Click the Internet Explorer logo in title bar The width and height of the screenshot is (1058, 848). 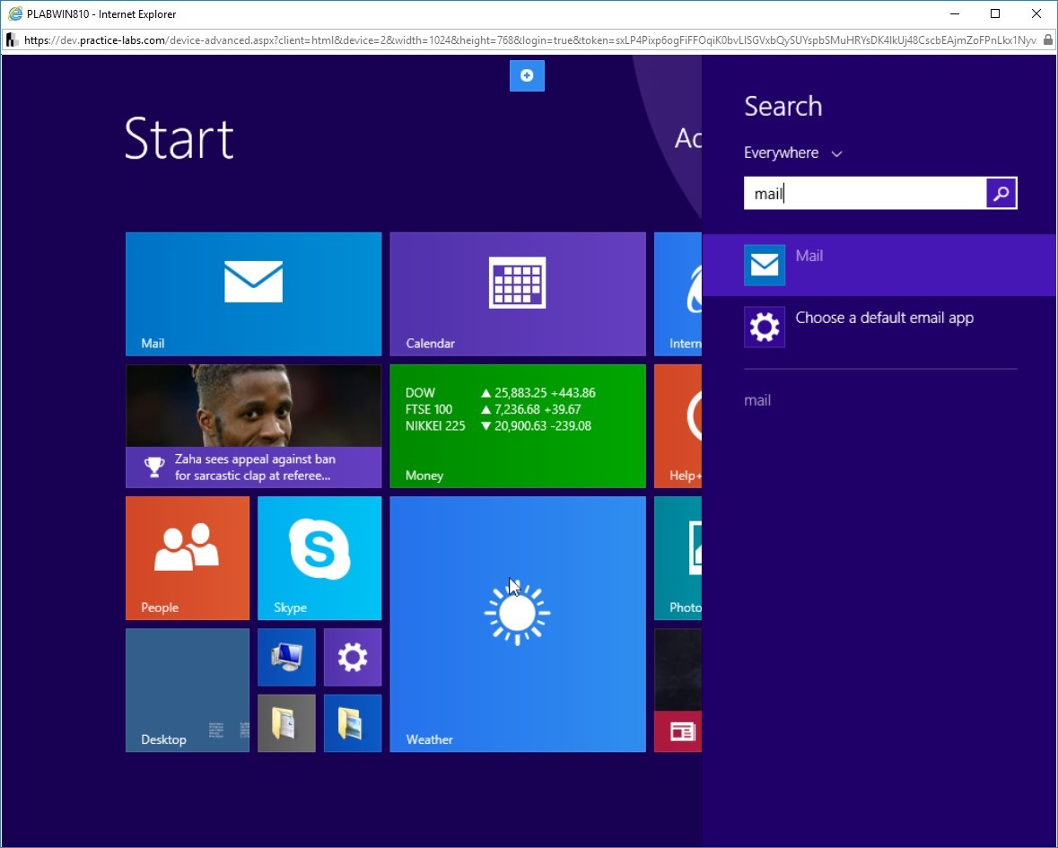15,13
